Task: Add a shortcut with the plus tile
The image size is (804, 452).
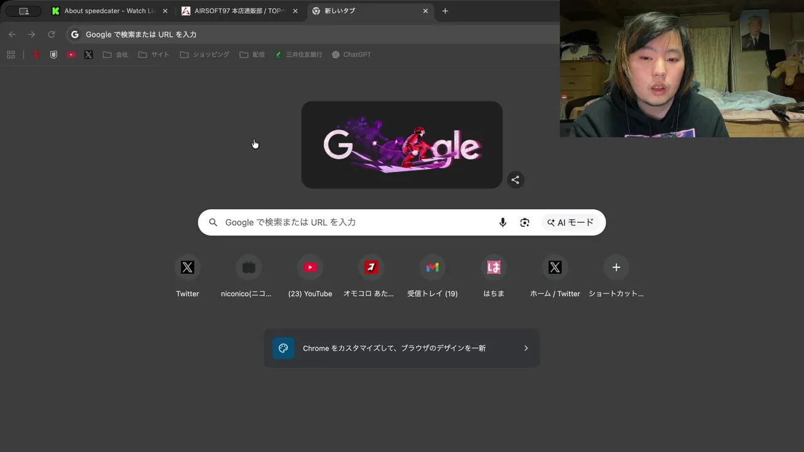Action: (616, 276)
